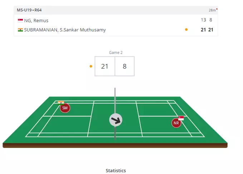Click the 8 box in Game 2 scoreboard

click(125, 66)
